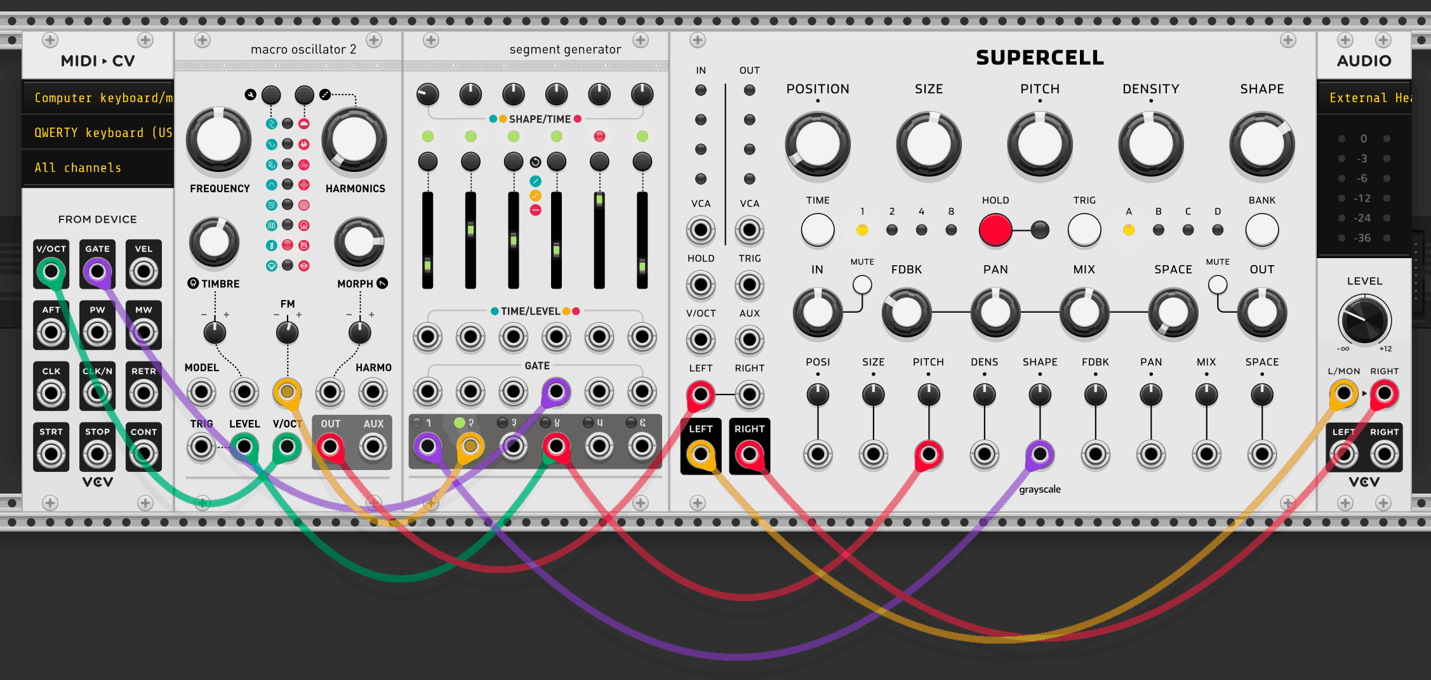Click the LEFT output jack on AUDIO module
1431x680 pixels.
point(1344,454)
